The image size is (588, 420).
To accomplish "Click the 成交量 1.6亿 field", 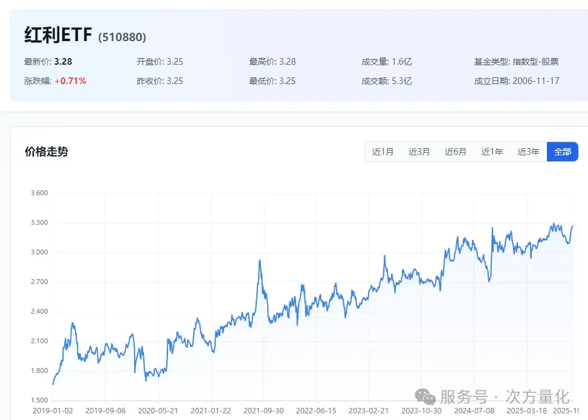I will (x=386, y=62).
